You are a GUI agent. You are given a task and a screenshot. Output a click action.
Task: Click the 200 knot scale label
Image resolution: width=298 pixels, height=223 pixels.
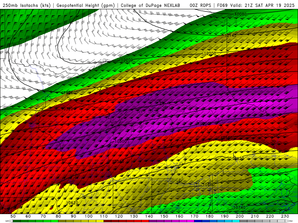tap(240, 216)
